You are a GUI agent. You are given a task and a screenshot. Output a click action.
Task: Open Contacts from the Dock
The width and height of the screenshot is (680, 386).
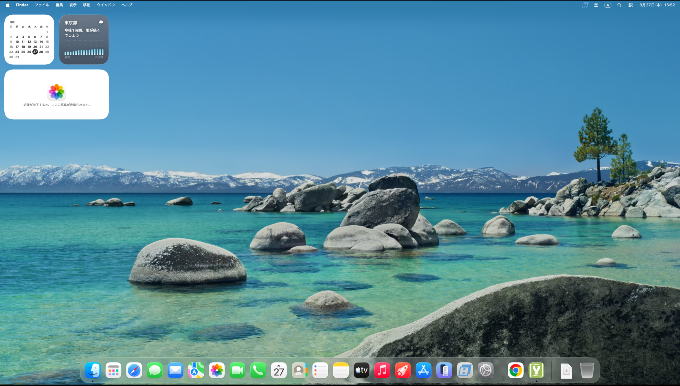pyautogui.click(x=299, y=370)
